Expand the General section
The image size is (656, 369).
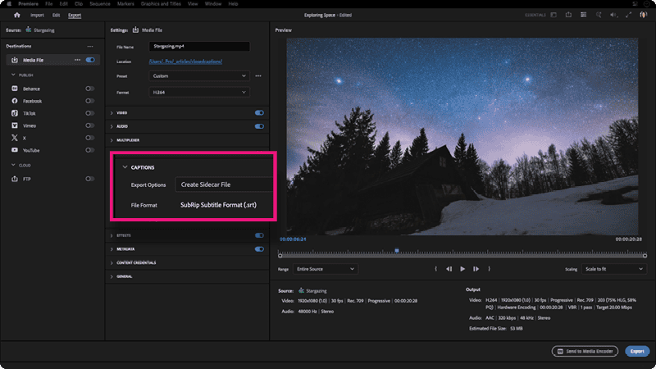pyautogui.click(x=112, y=276)
